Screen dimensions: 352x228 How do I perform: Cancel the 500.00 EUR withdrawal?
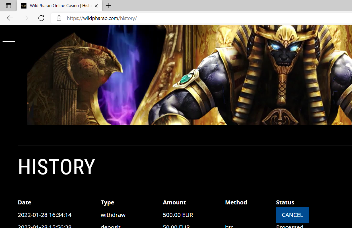coord(292,215)
